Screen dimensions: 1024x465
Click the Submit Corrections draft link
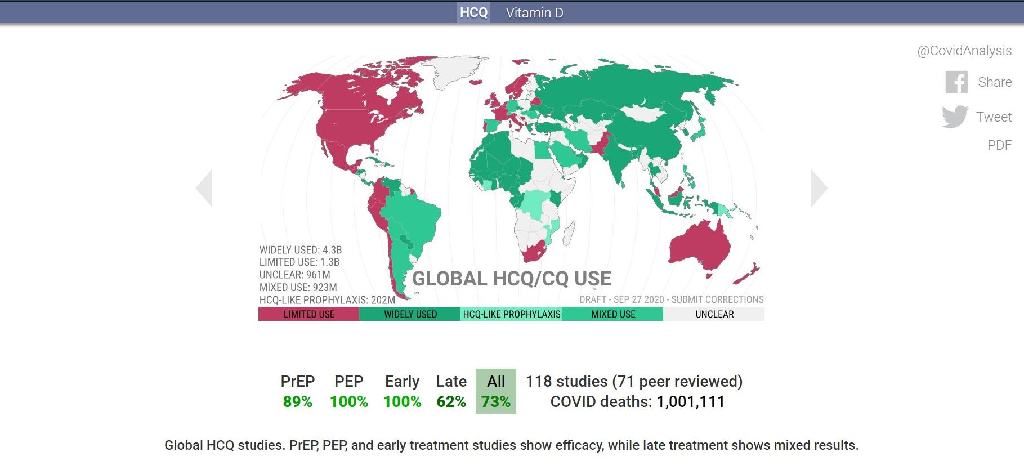click(x=717, y=299)
